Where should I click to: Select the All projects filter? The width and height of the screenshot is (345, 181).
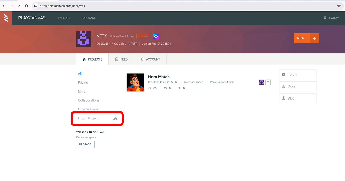click(x=80, y=74)
